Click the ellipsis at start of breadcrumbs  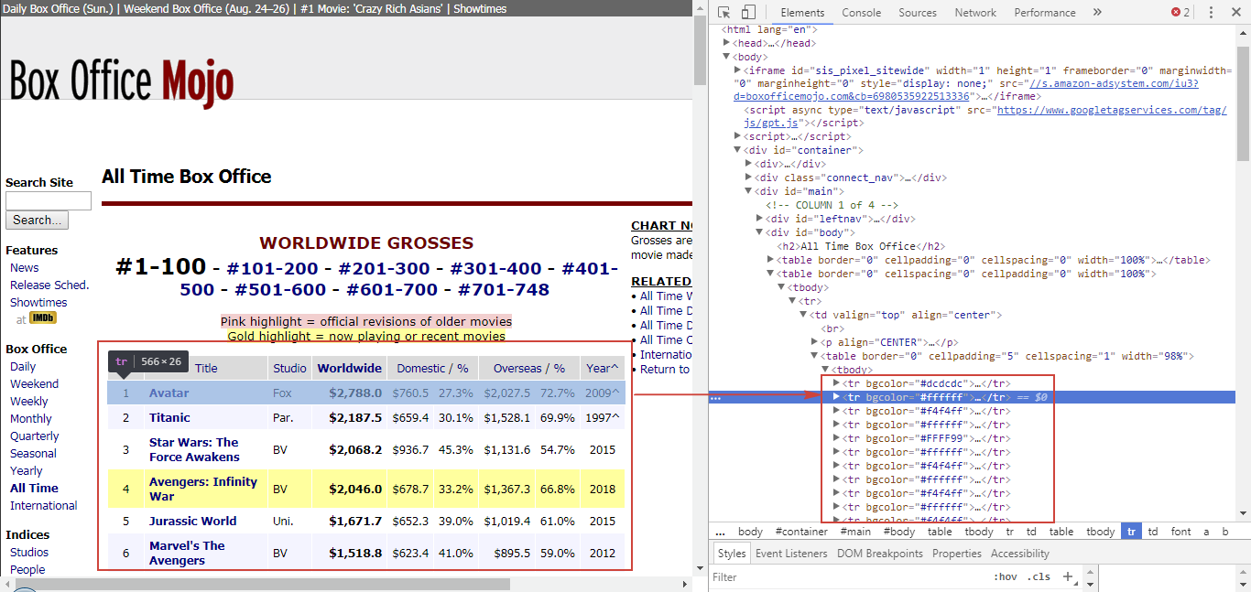coord(721,532)
